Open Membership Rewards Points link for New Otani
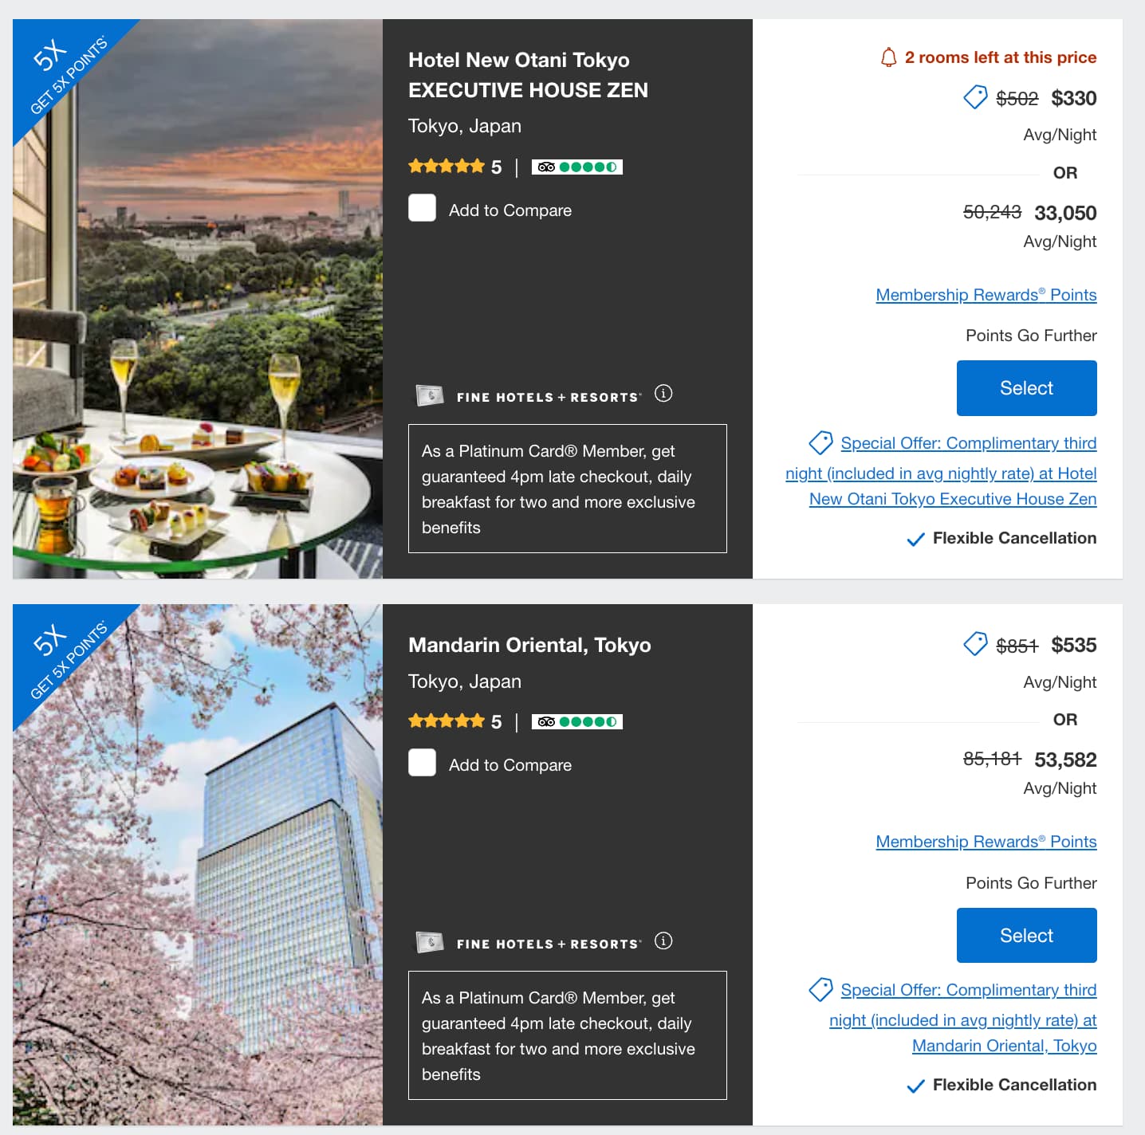Screen dimensions: 1145x1135 pyautogui.click(x=986, y=295)
